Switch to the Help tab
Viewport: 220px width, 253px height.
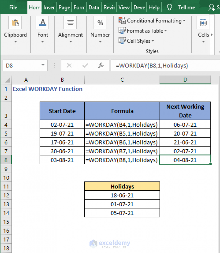154,7
